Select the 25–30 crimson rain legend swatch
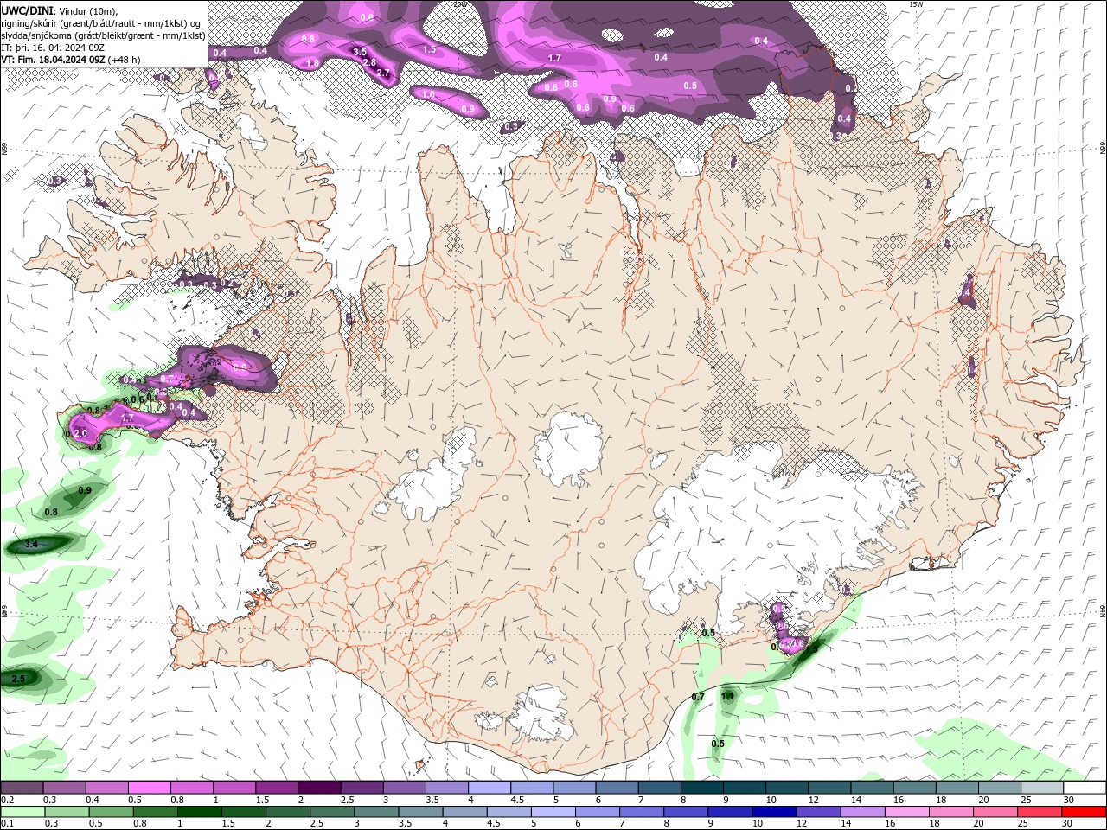 [1040, 812]
